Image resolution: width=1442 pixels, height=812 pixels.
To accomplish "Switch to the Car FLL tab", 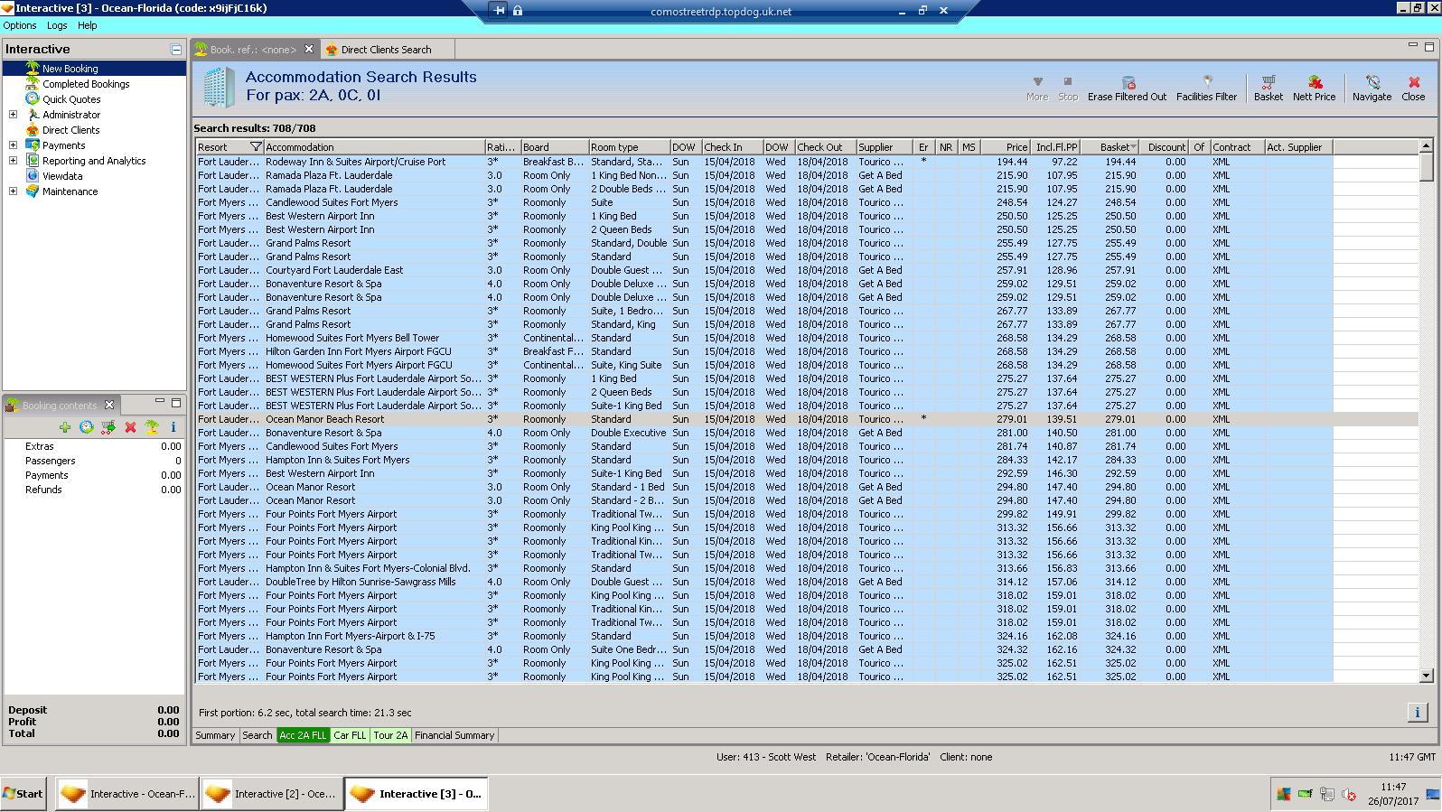I will coord(351,735).
